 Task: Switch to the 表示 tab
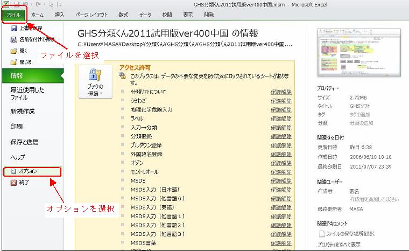pos(188,15)
